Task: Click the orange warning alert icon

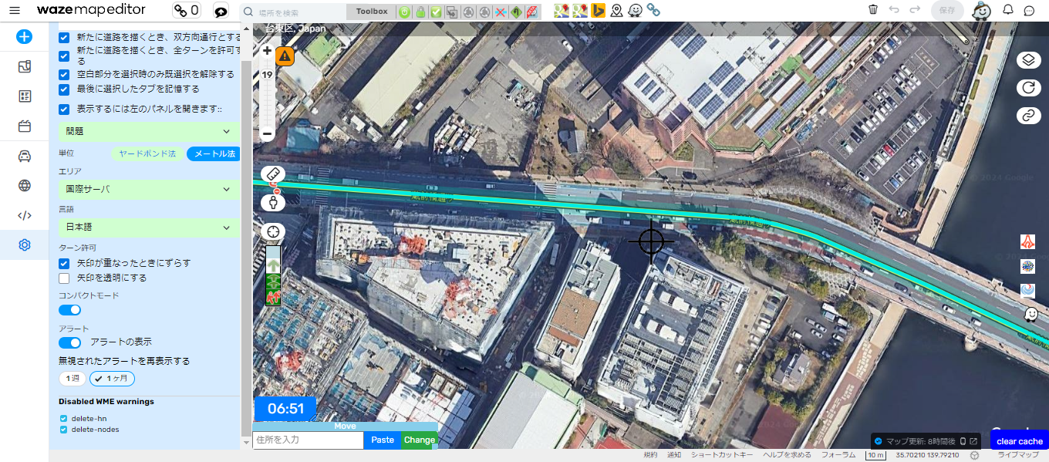Action: pos(285,56)
